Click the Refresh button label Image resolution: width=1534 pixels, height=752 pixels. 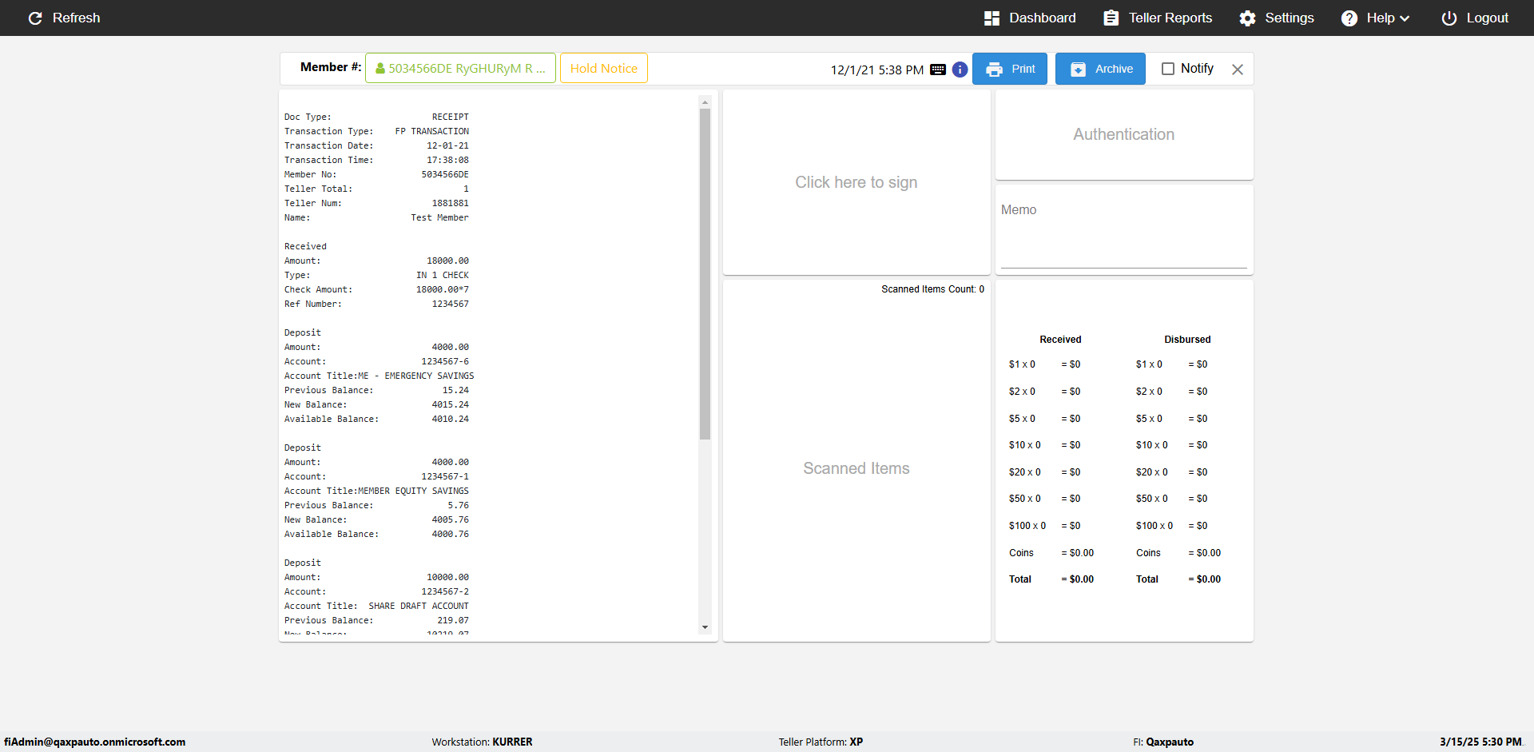point(77,18)
